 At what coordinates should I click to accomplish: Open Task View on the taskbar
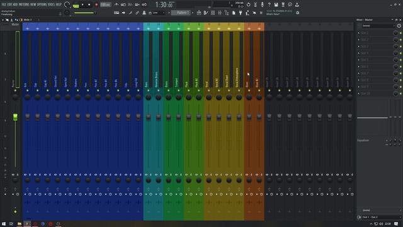click(11, 224)
